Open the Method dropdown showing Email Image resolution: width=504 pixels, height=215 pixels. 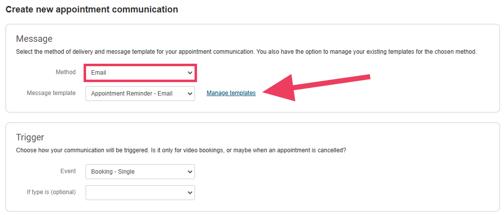pos(134,73)
